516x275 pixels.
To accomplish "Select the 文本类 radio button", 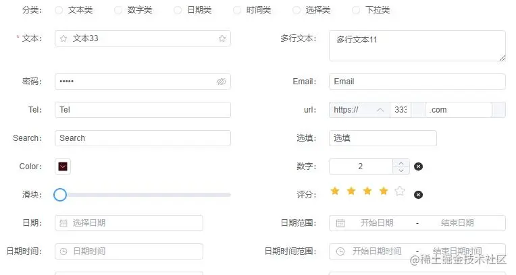I will coord(59,10).
